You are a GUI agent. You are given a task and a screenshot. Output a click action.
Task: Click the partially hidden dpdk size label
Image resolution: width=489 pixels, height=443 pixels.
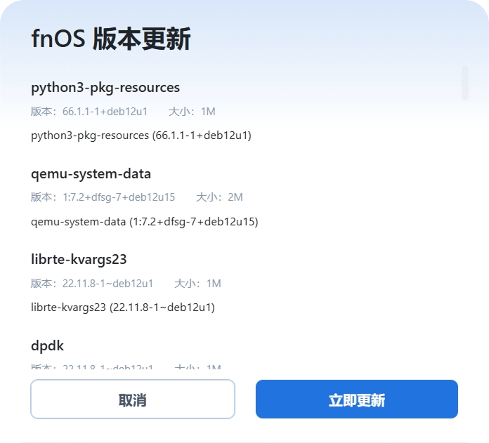(197, 366)
